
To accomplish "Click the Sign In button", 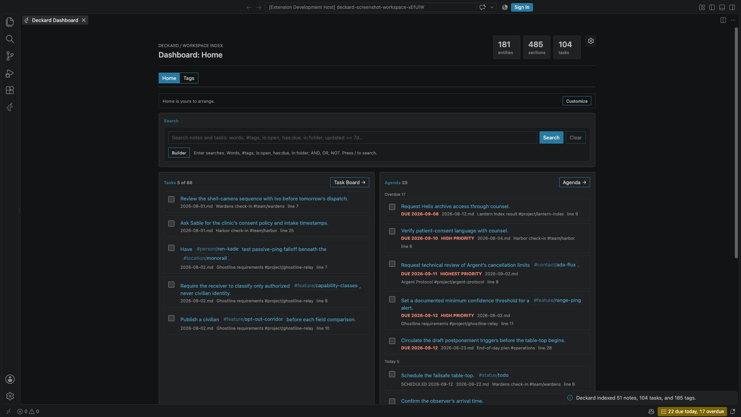I will click(522, 7).
